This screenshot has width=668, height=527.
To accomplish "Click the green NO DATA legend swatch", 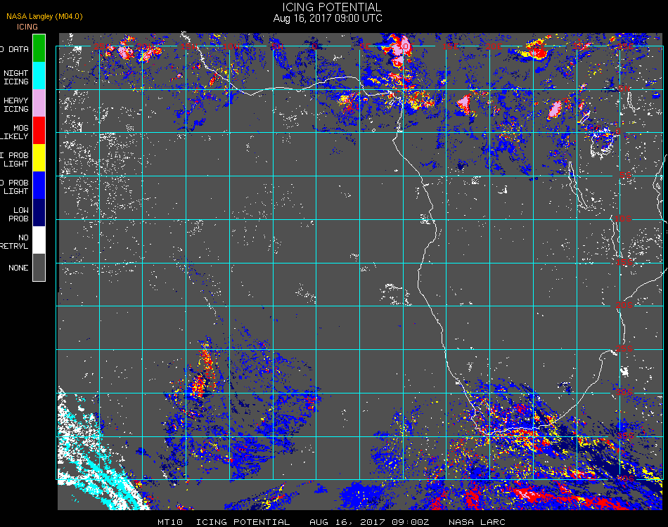I will point(39,48).
